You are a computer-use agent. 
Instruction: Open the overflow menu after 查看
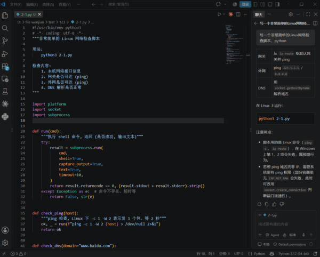click(x=78, y=4)
